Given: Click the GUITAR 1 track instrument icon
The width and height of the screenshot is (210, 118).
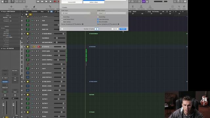Looking at the screenshot, I should click(28, 99).
